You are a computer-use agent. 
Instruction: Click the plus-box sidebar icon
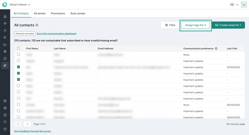(x=5, y=115)
